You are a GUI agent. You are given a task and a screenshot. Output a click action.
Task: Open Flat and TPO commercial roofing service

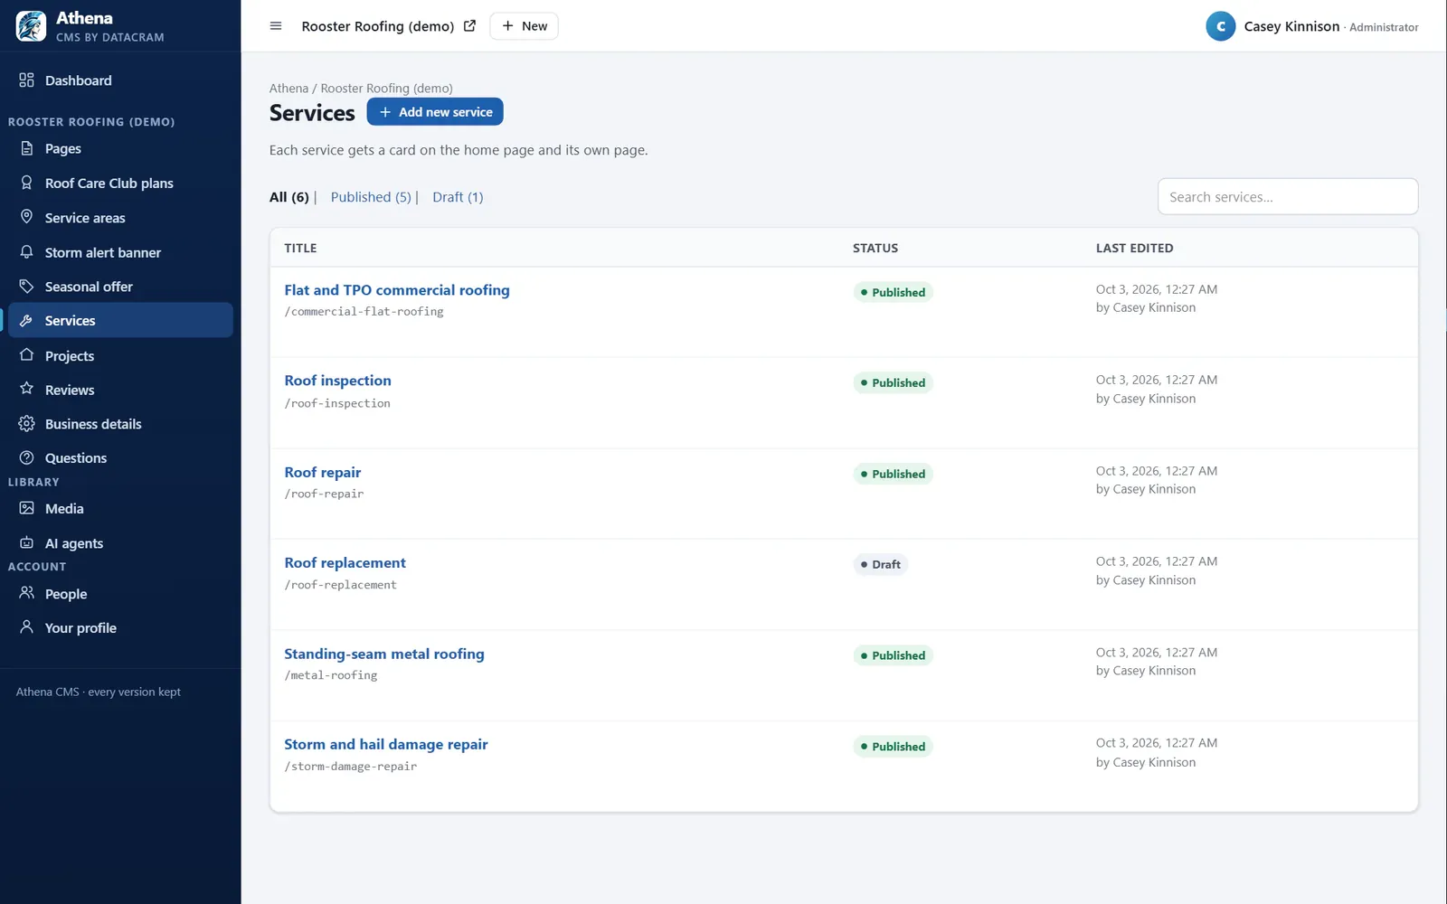tap(397, 290)
